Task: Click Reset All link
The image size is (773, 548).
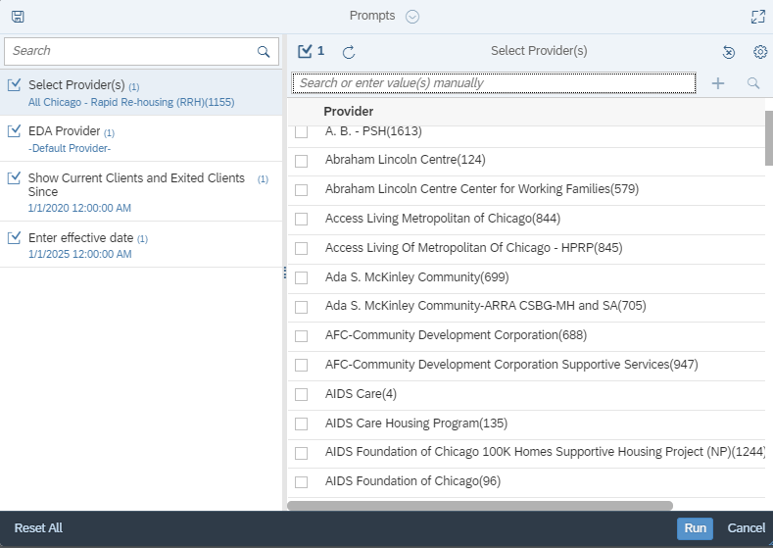Action: pyautogui.click(x=38, y=528)
